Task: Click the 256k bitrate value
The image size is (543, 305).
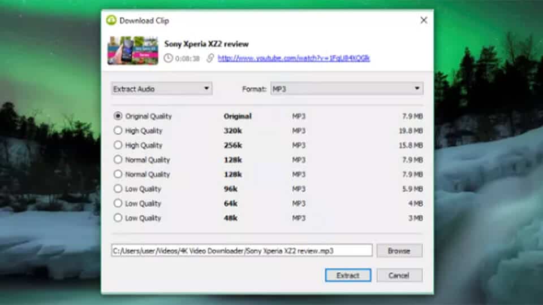Action: (x=232, y=145)
